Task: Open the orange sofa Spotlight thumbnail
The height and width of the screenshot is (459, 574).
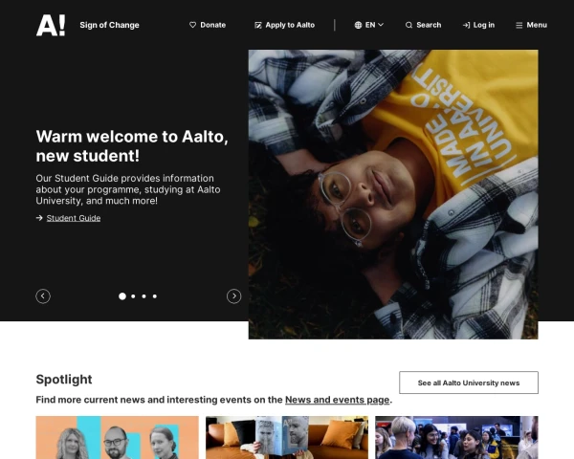Action: pyautogui.click(x=286, y=438)
